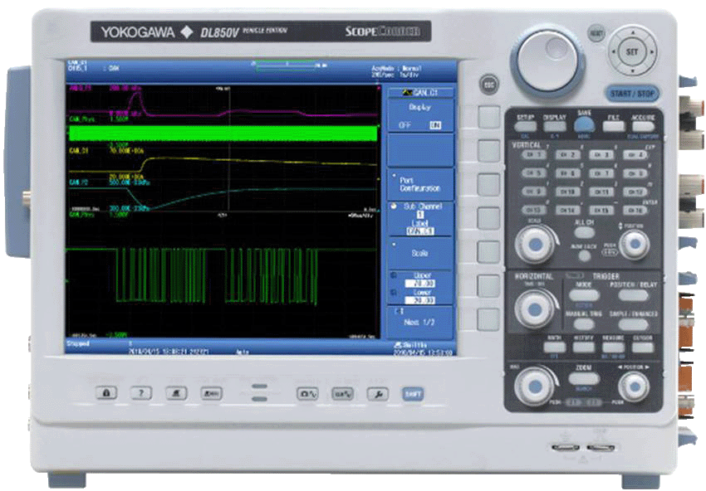Screen dimensions: 706x491
Task: Hit the RESET button near the jog dial
Action: [x=596, y=33]
